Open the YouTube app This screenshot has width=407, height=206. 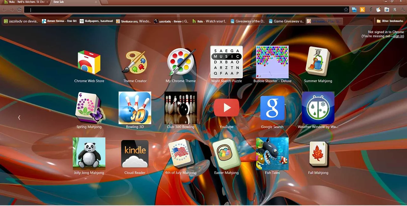pyautogui.click(x=226, y=108)
